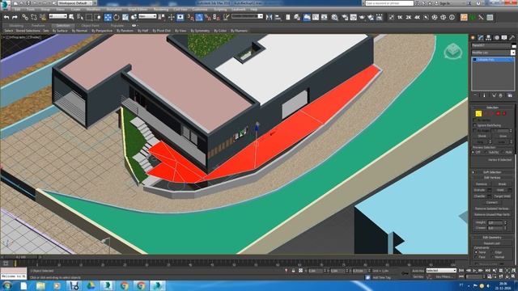Select Preview Selection Off radio button
The image size is (518, 291).
pos(473,152)
